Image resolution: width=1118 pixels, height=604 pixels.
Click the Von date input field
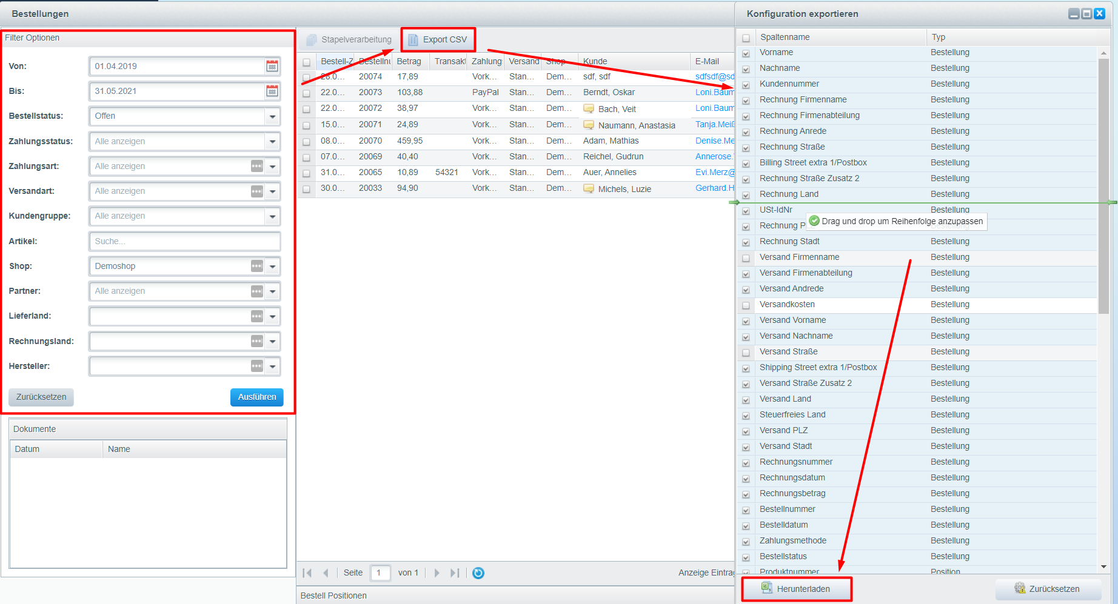[x=176, y=66]
